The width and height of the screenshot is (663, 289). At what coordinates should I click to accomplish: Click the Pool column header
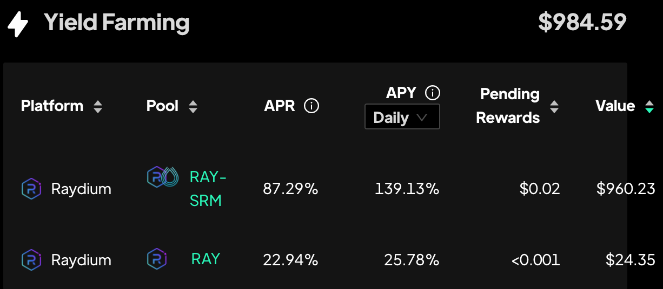(x=162, y=106)
